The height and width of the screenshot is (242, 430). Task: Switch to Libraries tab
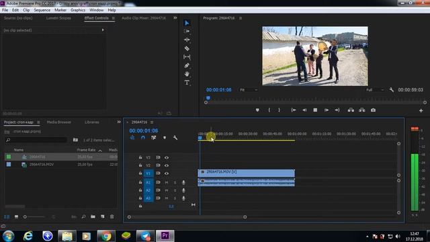92,122
